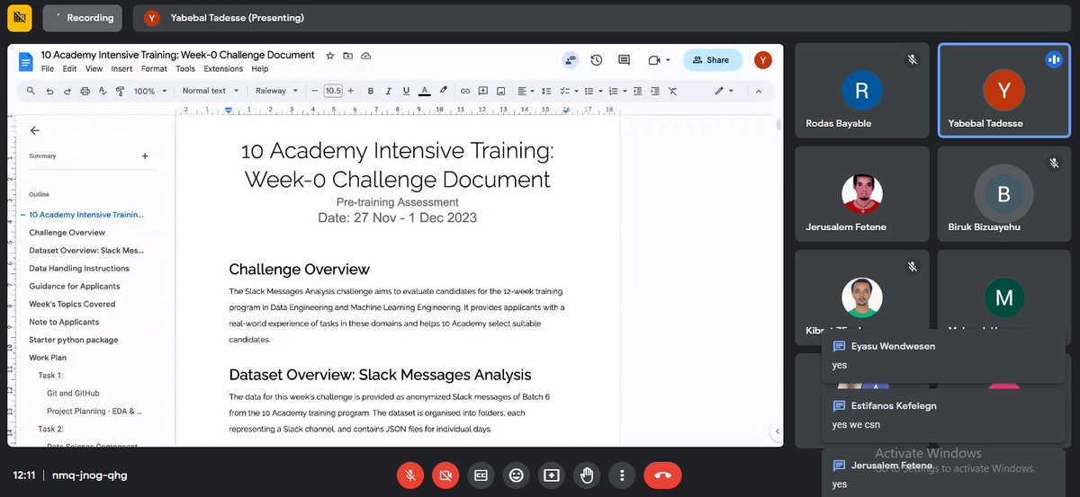Increase indent in the Docs toolbar
The height and width of the screenshot is (497, 1080).
[x=655, y=91]
